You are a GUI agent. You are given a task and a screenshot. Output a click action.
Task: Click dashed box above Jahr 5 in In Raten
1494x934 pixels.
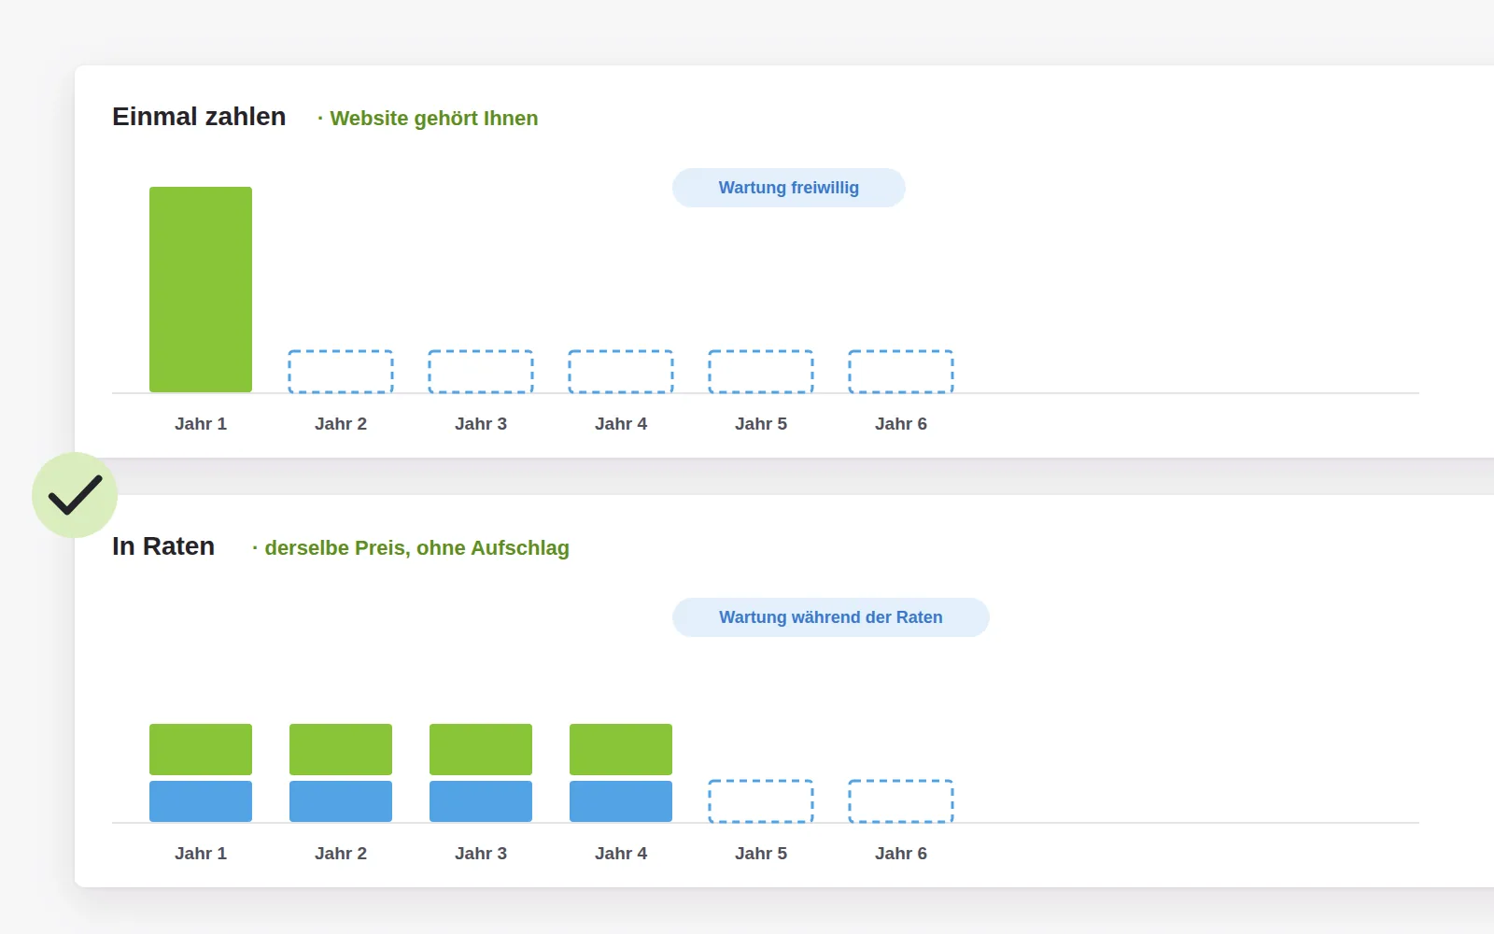click(x=761, y=801)
